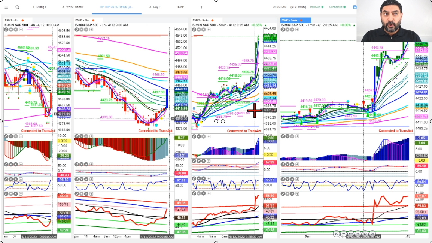Screen dimensions: 432x243
Task: Select the Z - Day F workspace tab
Action: pos(156,7)
